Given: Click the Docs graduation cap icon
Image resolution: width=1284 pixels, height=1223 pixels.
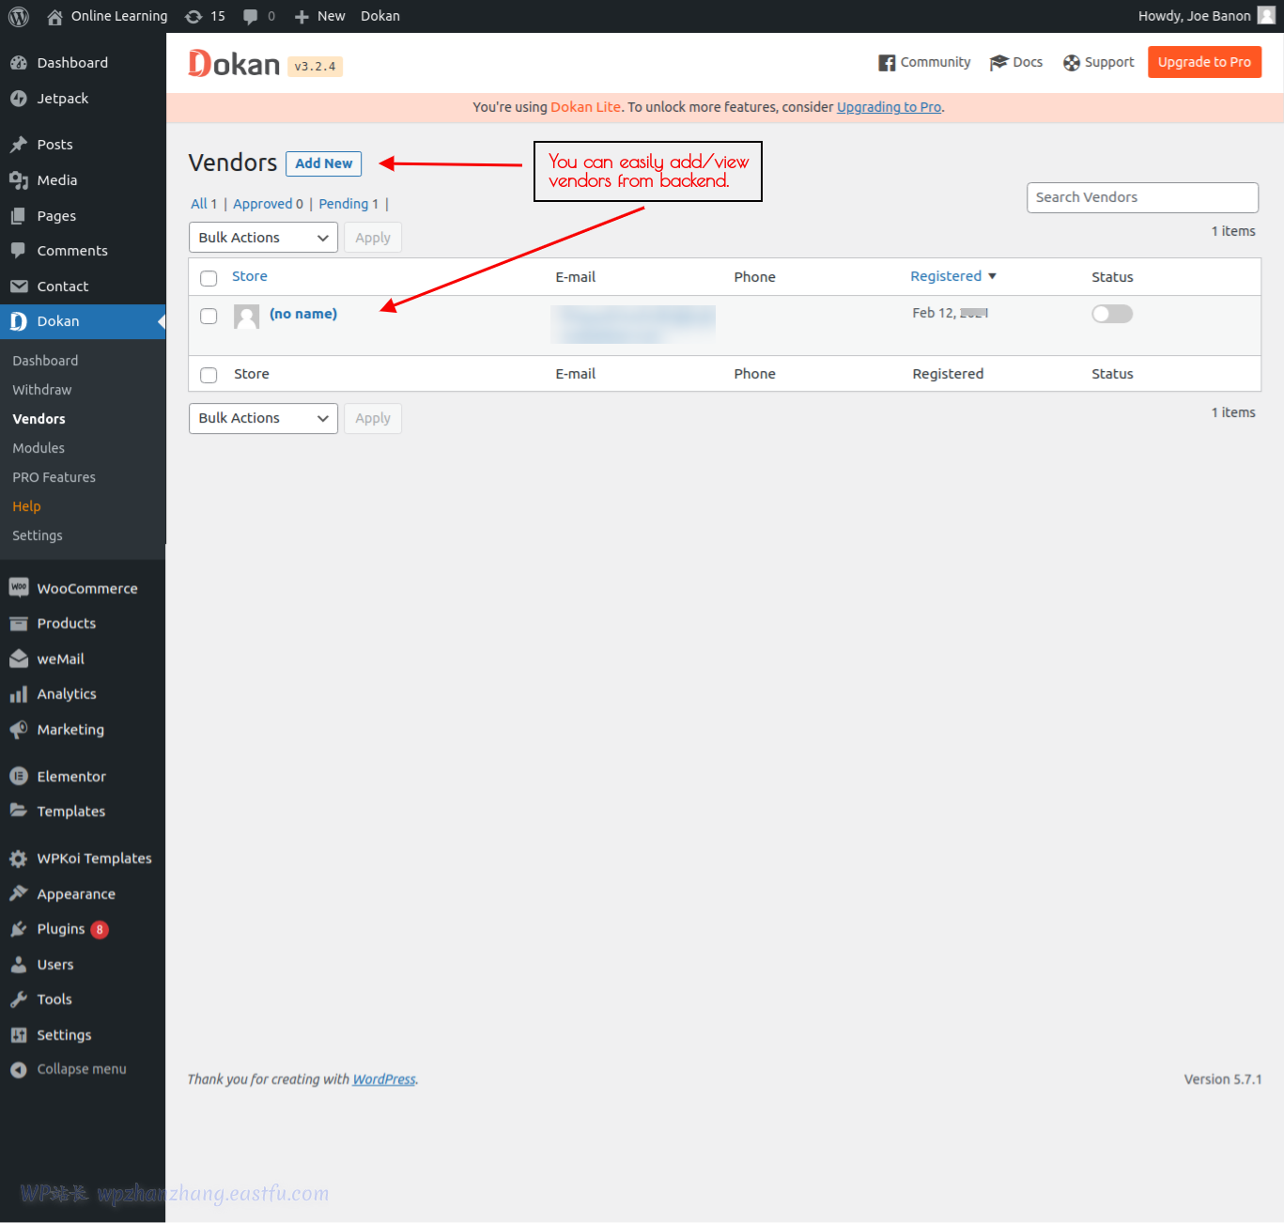Looking at the screenshot, I should 998,63.
